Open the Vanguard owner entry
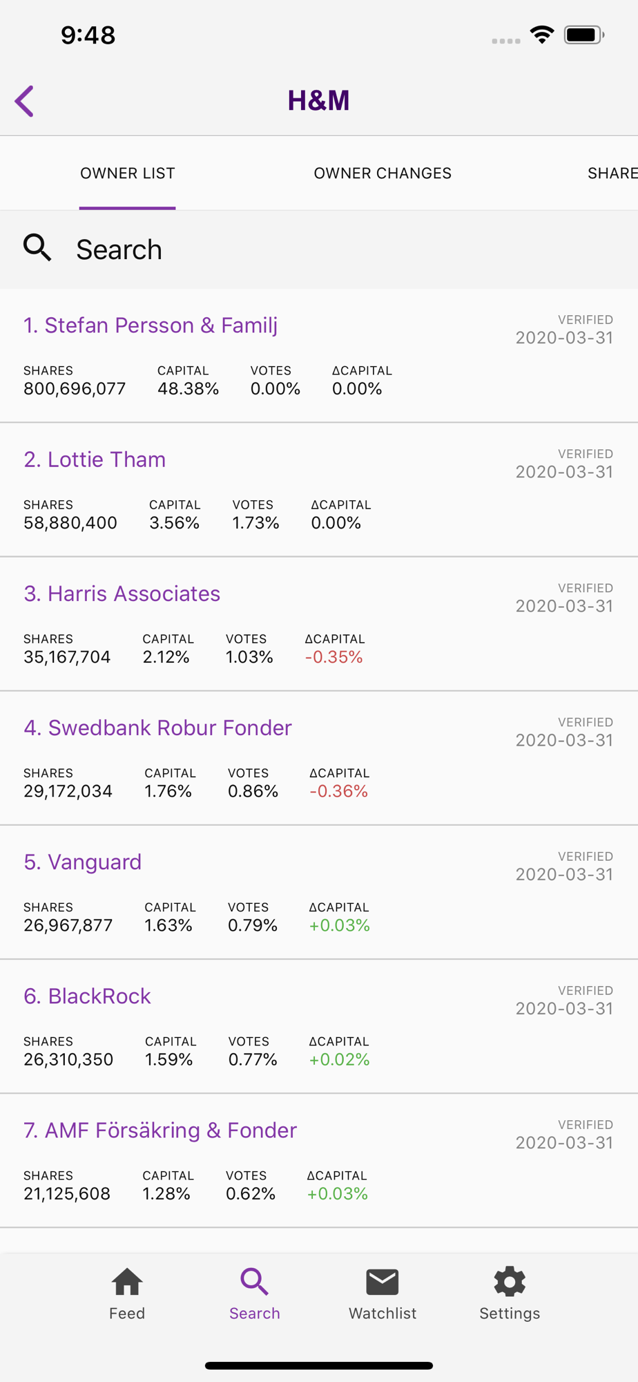 click(x=319, y=892)
